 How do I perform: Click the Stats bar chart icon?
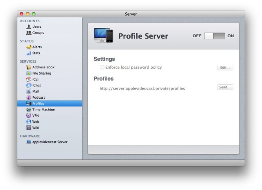(x=29, y=53)
